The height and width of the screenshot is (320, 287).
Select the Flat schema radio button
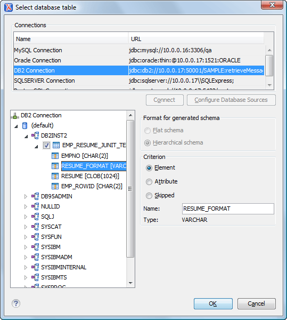(x=147, y=131)
